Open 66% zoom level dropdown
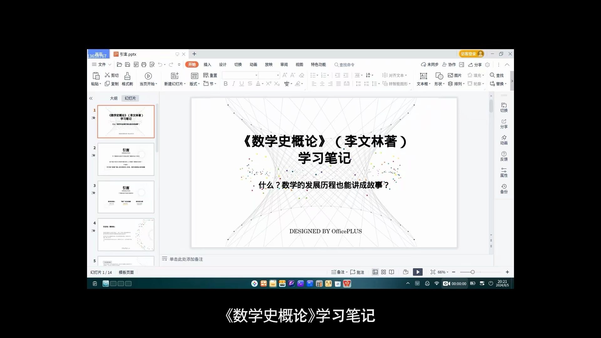This screenshot has height=338, width=601. [443, 272]
